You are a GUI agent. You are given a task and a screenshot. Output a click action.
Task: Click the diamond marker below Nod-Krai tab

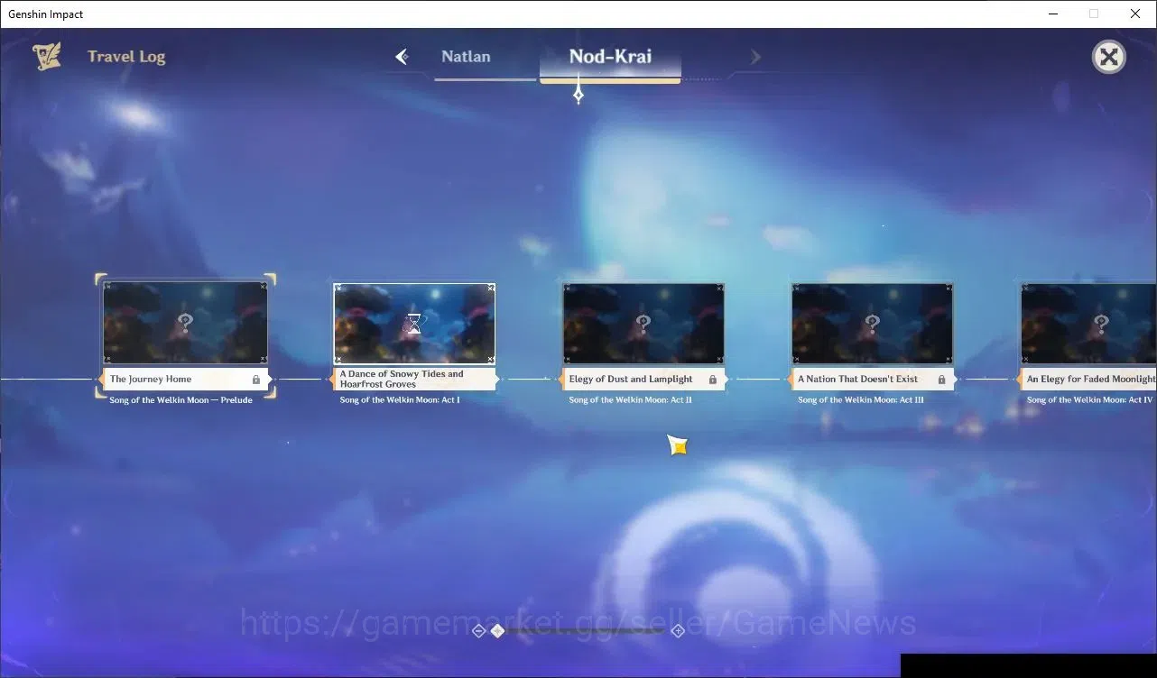tap(578, 94)
